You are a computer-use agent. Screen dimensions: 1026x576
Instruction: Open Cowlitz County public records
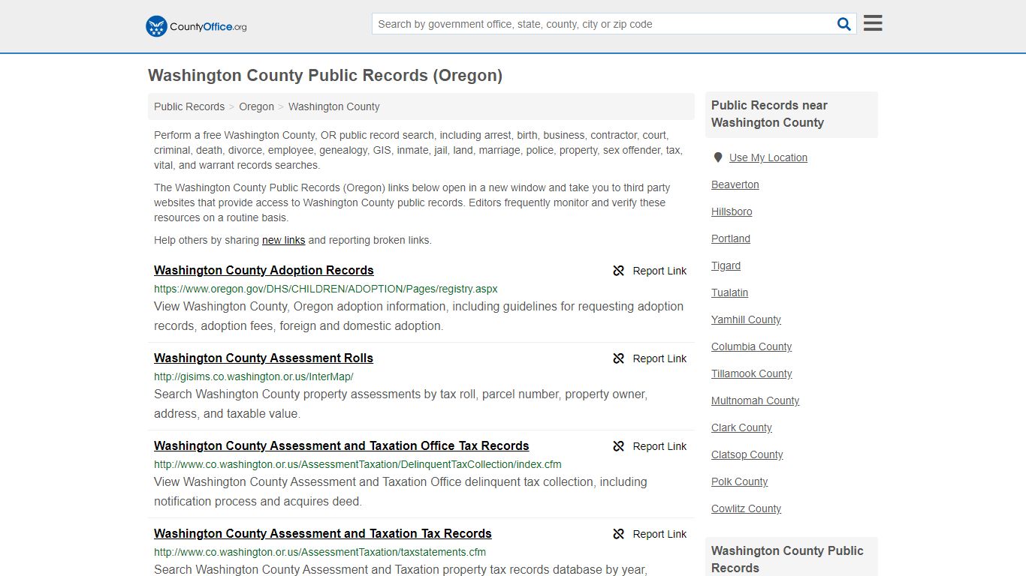747,508
